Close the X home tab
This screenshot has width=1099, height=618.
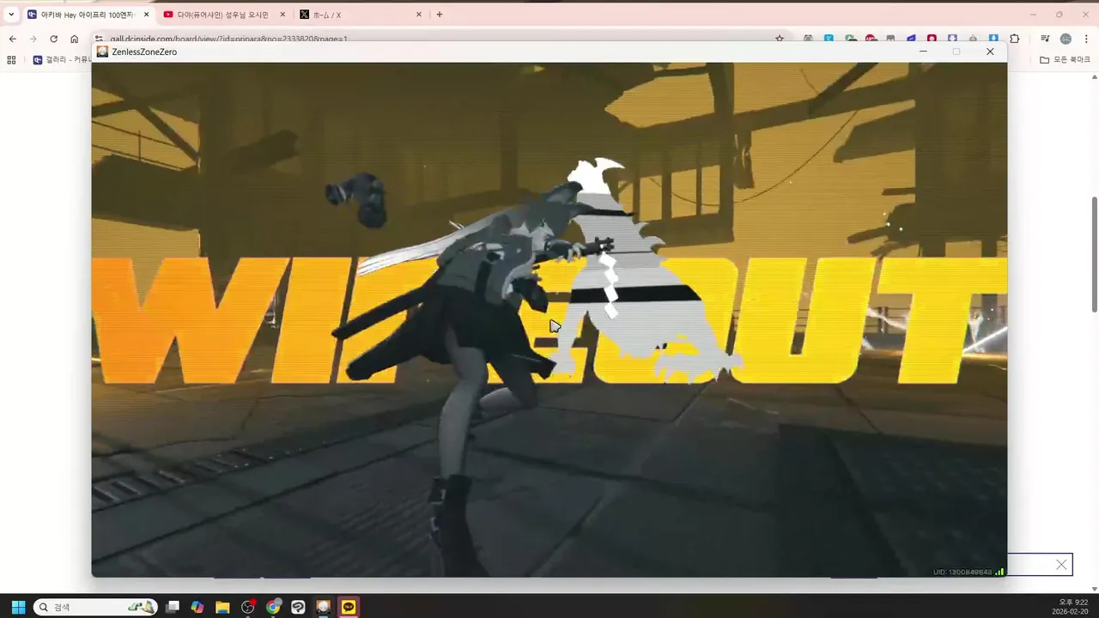[x=419, y=15]
